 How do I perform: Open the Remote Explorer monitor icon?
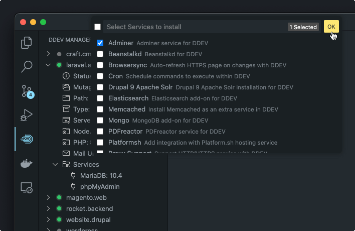[27, 188]
